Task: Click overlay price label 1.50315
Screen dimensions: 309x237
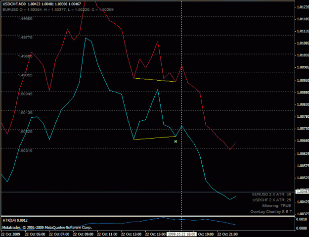Action: (25, 150)
